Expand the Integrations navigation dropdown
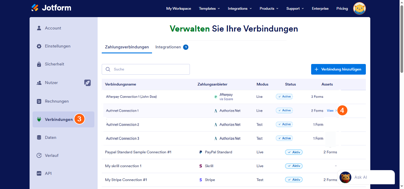The image size is (404, 189). pyautogui.click(x=240, y=9)
